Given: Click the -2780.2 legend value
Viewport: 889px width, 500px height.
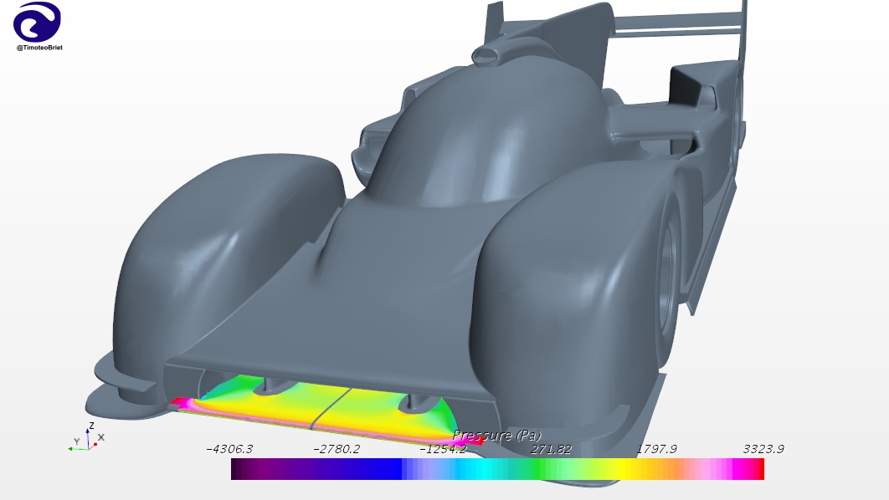Looking at the screenshot, I should [337, 449].
